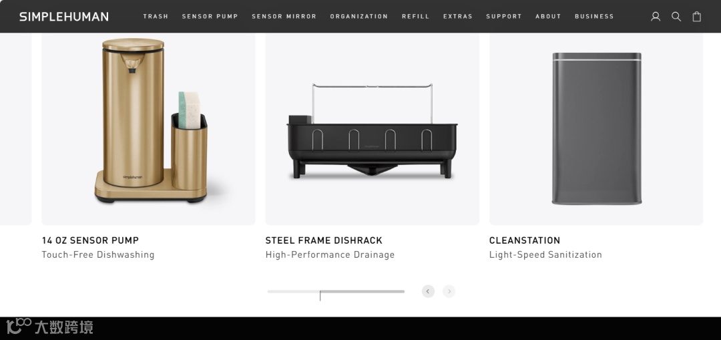Open the TRASH menu
721x340 pixels.
tap(156, 16)
